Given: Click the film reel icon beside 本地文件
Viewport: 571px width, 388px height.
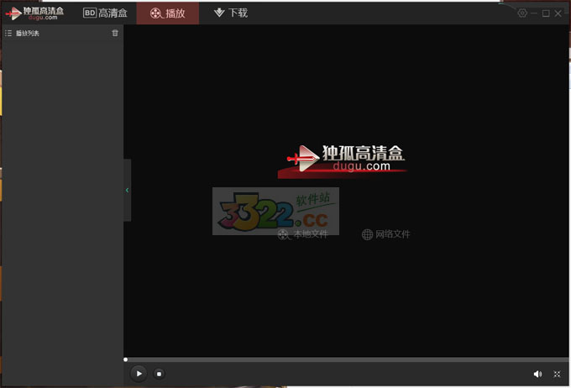Looking at the screenshot, I should [284, 234].
